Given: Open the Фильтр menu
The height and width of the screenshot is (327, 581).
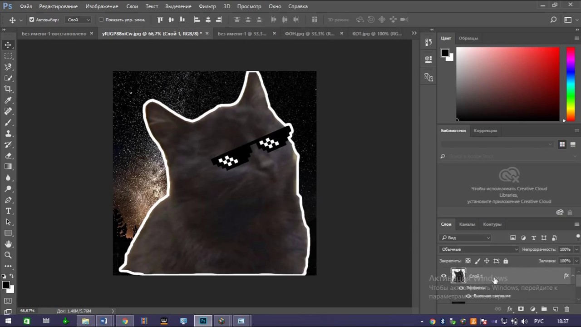Looking at the screenshot, I should (207, 6).
